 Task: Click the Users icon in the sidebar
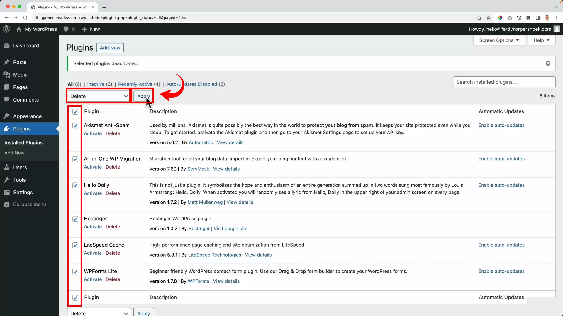point(7,167)
